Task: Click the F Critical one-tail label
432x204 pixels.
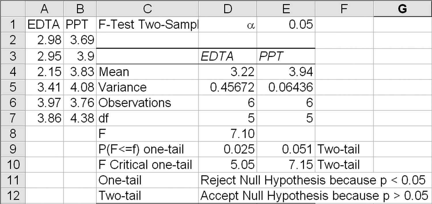Action: pyautogui.click(x=147, y=165)
